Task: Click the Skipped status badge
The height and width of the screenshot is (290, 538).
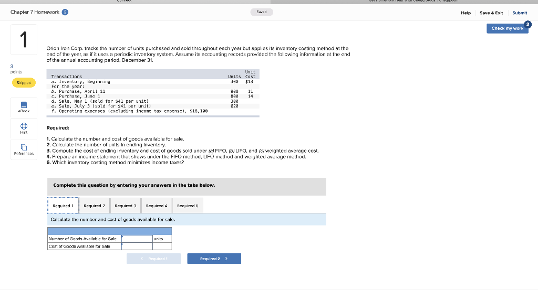Action: pos(24,82)
